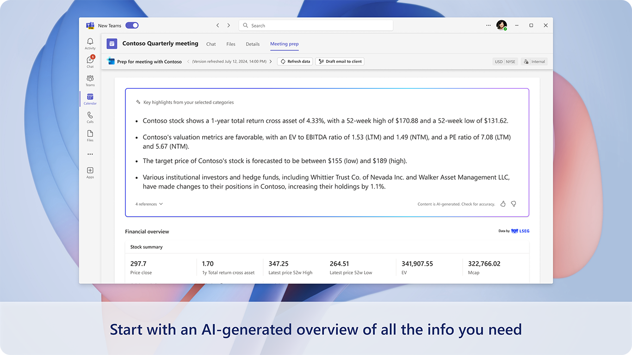Click Draft email to client button
The width and height of the screenshot is (632, 355).
pos(340,61)
